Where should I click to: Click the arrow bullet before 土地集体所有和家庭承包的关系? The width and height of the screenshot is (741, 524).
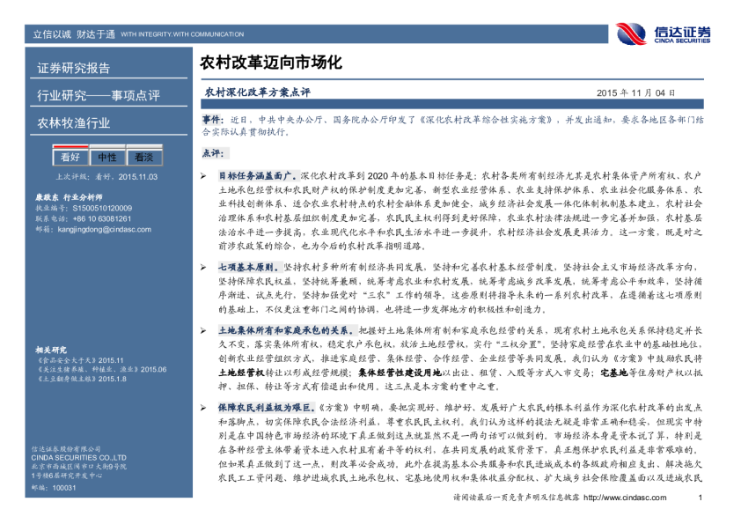(x=202, y=328)
